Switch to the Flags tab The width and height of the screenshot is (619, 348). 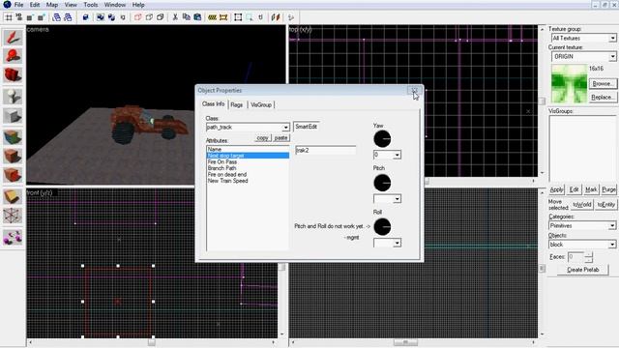[x=236, y=105]
